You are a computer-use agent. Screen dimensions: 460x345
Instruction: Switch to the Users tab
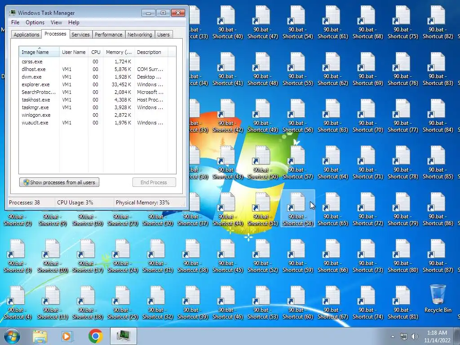point(163,35)
